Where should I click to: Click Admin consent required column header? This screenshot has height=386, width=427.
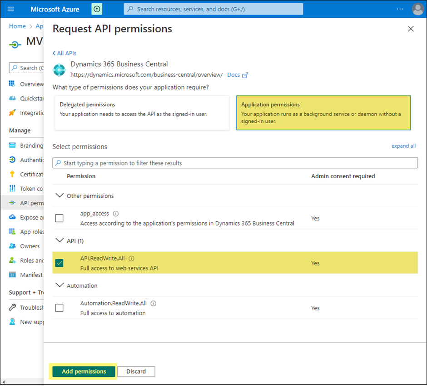[x=343, y=176]
